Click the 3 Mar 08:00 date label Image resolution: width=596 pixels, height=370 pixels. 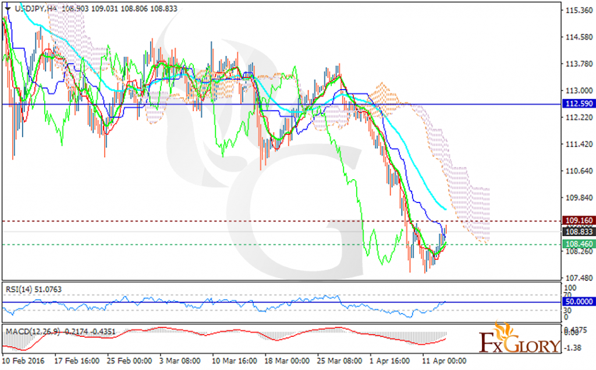point(180,361)
